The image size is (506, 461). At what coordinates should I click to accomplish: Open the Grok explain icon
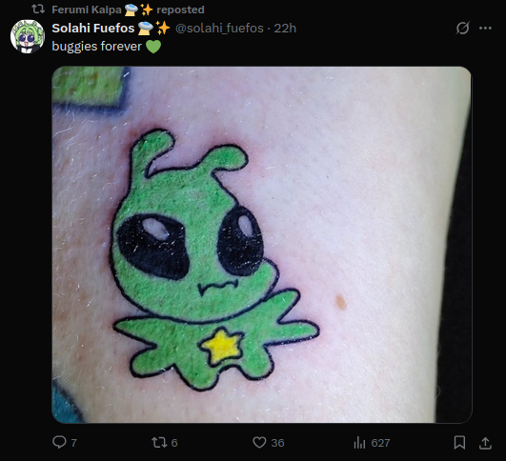462,28
